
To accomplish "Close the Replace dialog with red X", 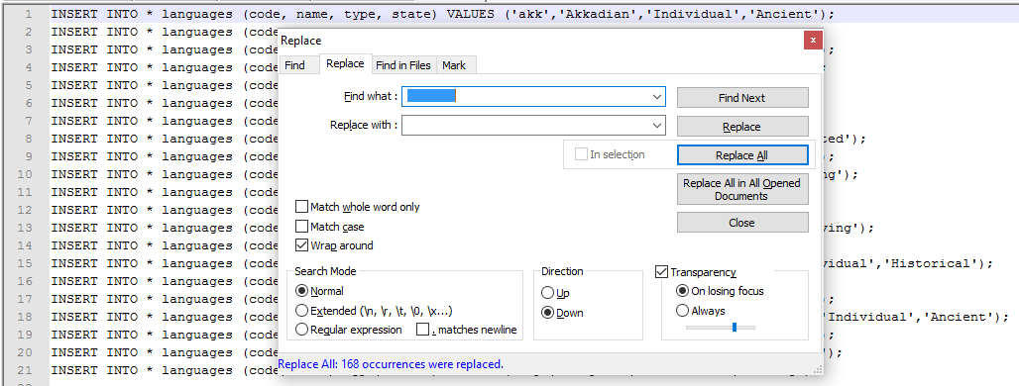I will [x=813, y=41].
